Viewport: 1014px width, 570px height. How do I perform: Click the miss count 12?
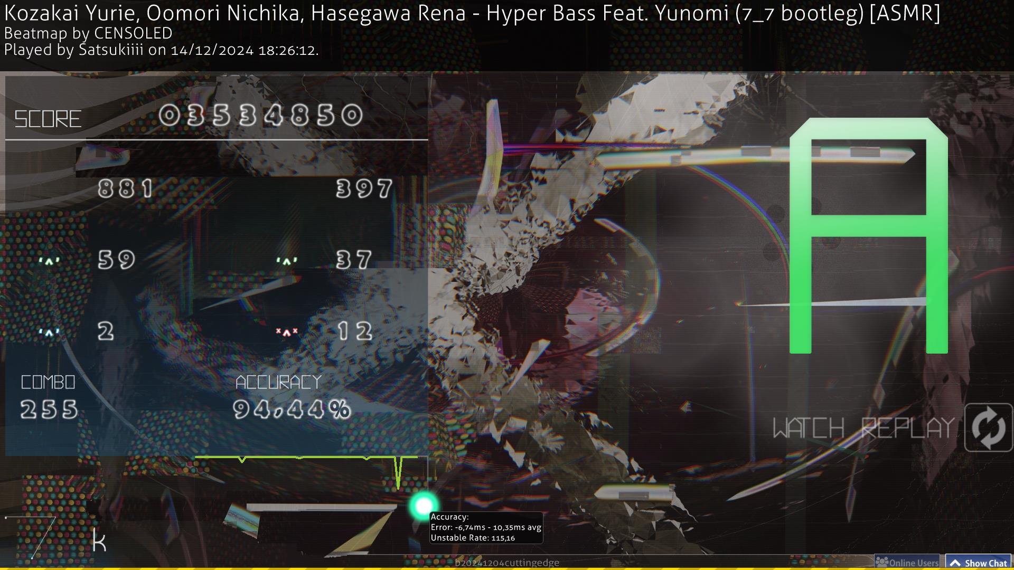tap(355, 331)
